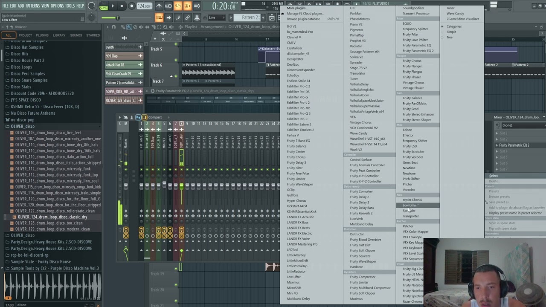Open the Pattern 2 selector dropdown
The image size is (546, 307).
(249, 17)
